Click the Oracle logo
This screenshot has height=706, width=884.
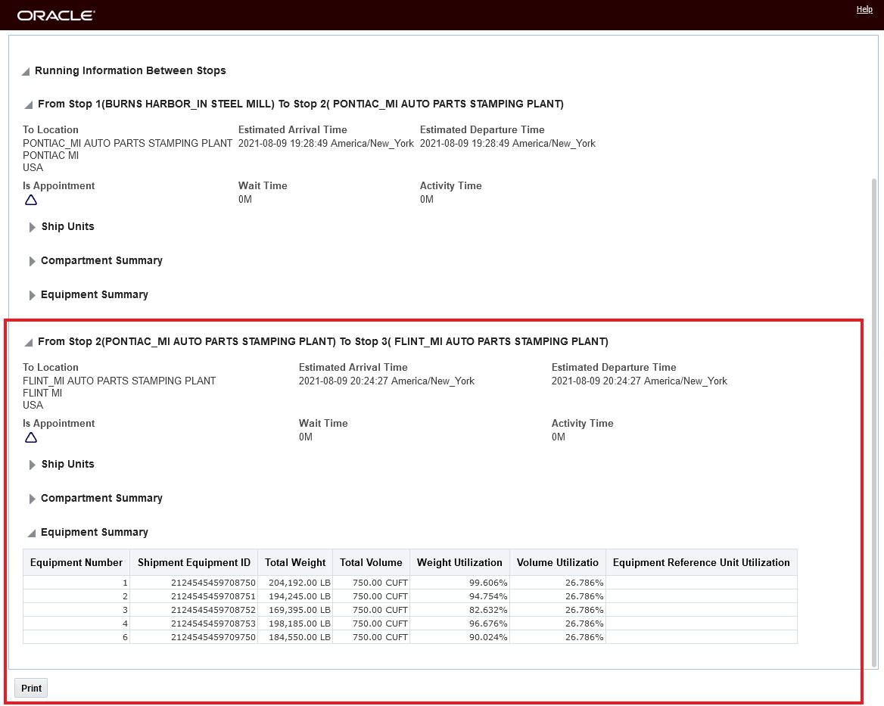pos(56,15)
